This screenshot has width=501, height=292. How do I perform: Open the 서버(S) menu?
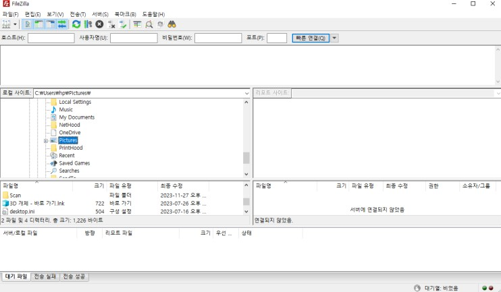click(x=100, y=14)
